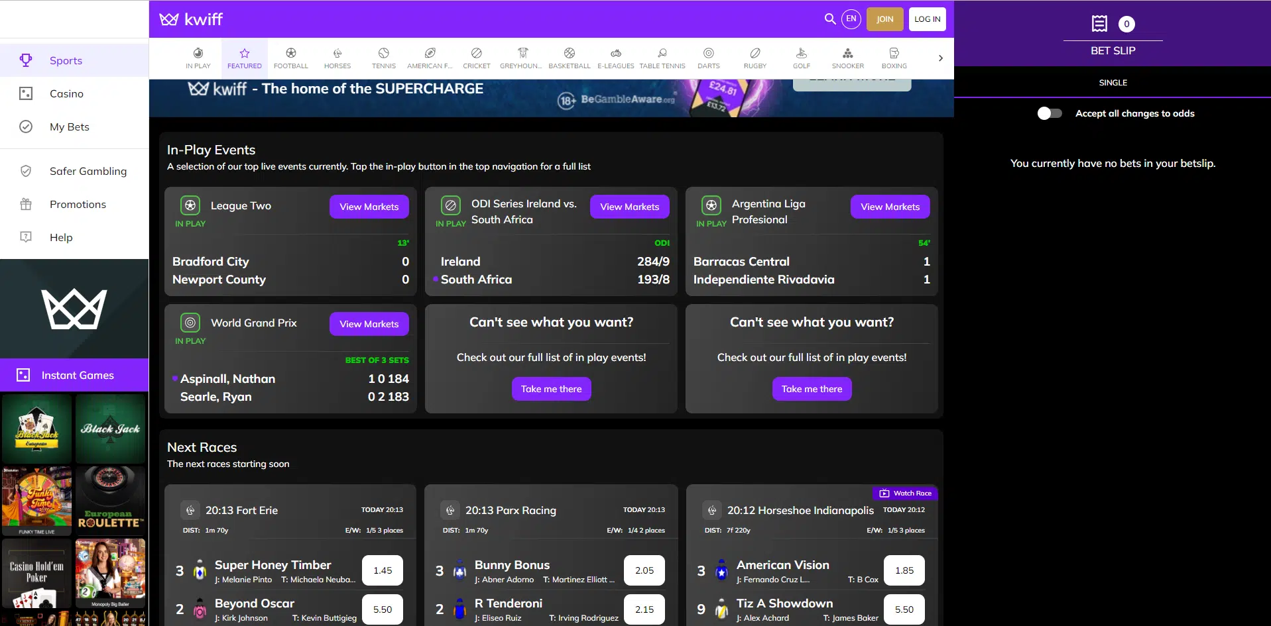The width and height of the screenshot is (1271, 626).
Task: Open the Monopoly Big Baller thumbnail
Action: click(110, 573)
